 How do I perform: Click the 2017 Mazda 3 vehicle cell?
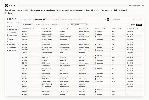coord(45,60)
